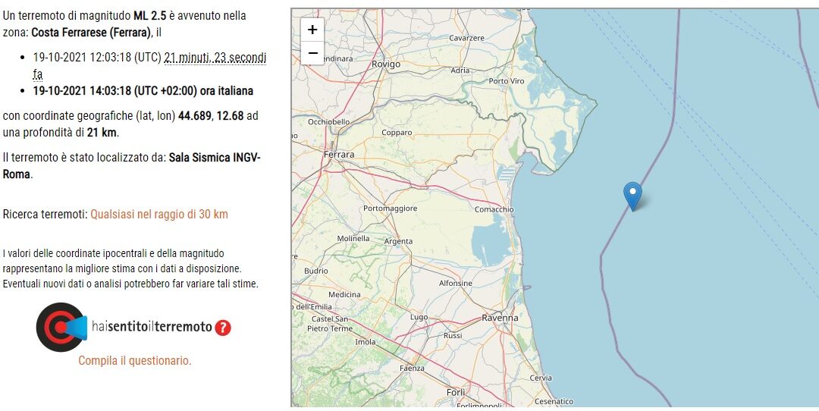Viewport: 819px width, 411px height.
Task: Zoom in on the map
Action: click(x=312, y=30)
